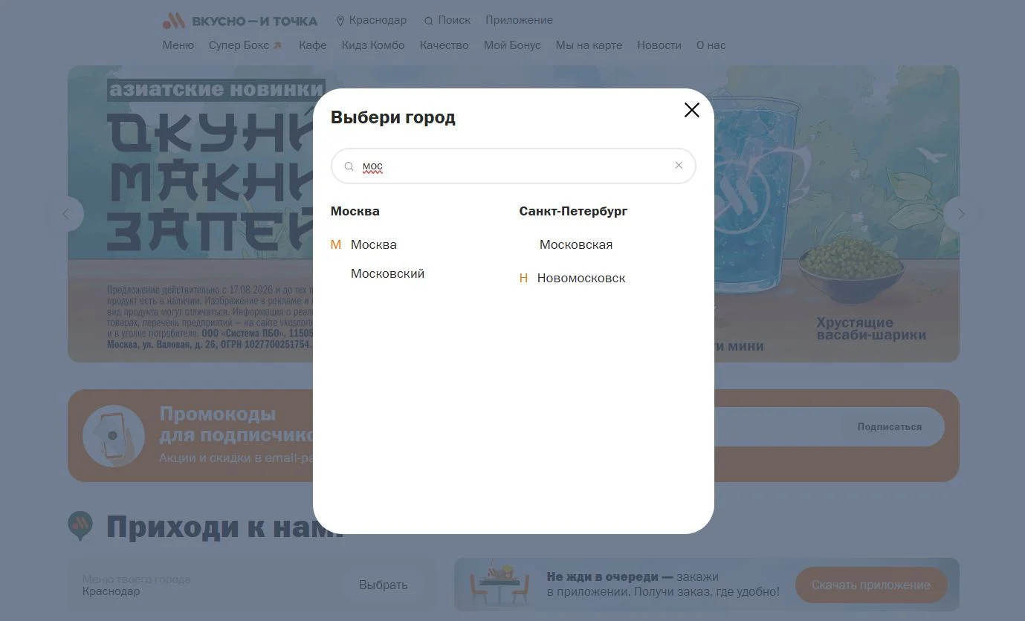Show the next banner slide
The height and width of the screenshot is (621, 1025).
961,214
